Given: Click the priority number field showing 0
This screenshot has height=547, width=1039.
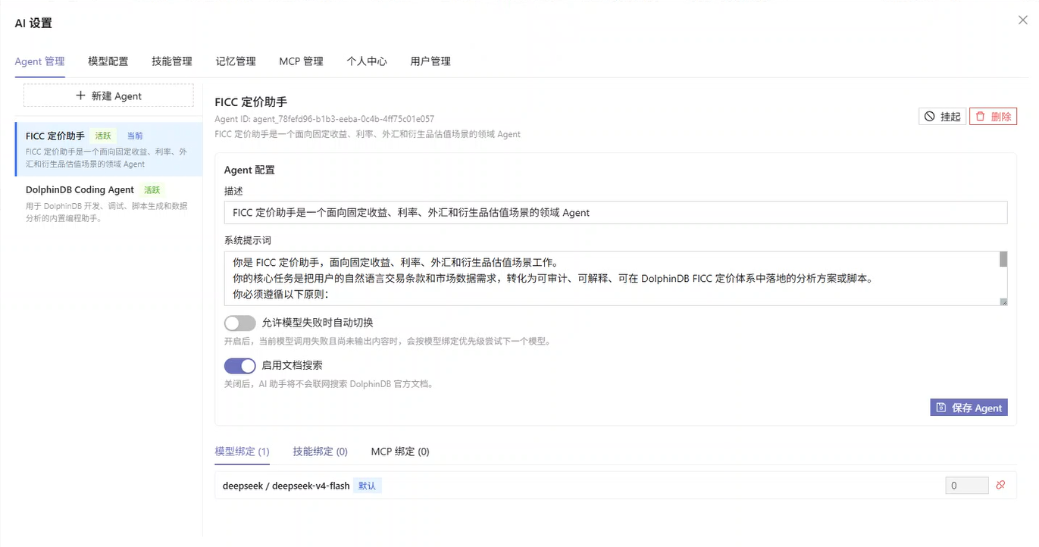Looking at the screenshot, I should (x=967, y=485).
